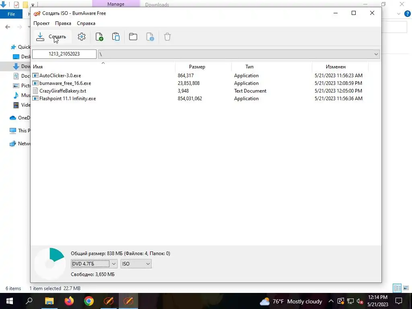Click the Flashpoint 11.1 Infinity.exe file icon
The image size is (412, 309).
pyautogui.click(x=35, y=99)
